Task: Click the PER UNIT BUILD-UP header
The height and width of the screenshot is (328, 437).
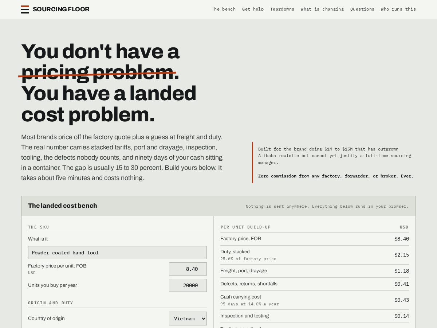Action: pyautogui.click(x=245, y=227)
